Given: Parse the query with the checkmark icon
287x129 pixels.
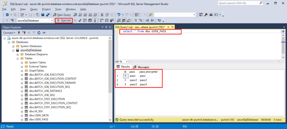Looking at the screenshot, I should click(x=80, y=20).
